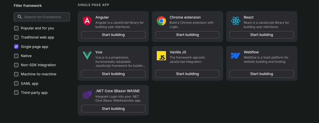Image resolution: width=319 pixels, height=123 pixels.
Task: Uncheck the Single page app filter
Action: tap(16, 47)
